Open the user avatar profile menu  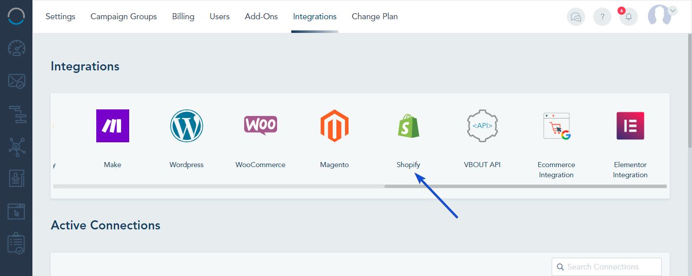pos(659,15)
